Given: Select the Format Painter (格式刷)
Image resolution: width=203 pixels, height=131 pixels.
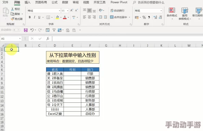Looking at the screenshot, I should click(16, 19).
